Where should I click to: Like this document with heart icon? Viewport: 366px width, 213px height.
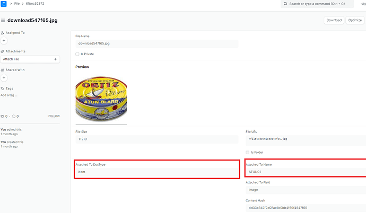coord(3,116)
